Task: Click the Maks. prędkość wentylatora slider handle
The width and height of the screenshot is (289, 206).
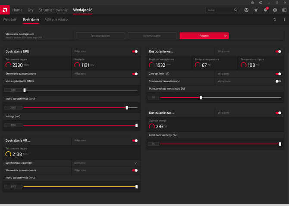Action: click(x=201, y=97)
